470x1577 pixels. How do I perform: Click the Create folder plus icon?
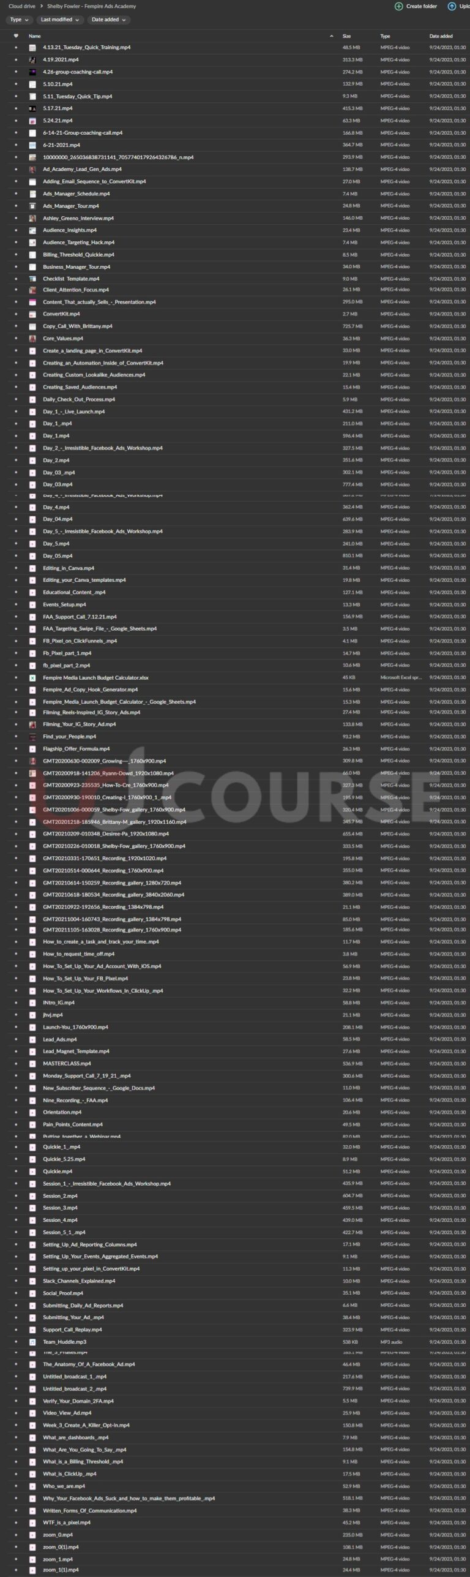399,6
